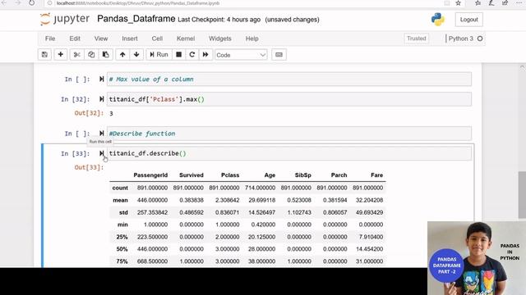
Task: Click the Last Checkpoint text
Action: point(219,20)
